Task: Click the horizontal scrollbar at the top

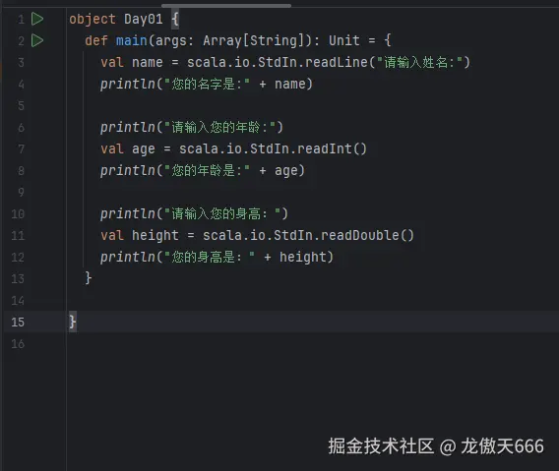Action: 226,5
